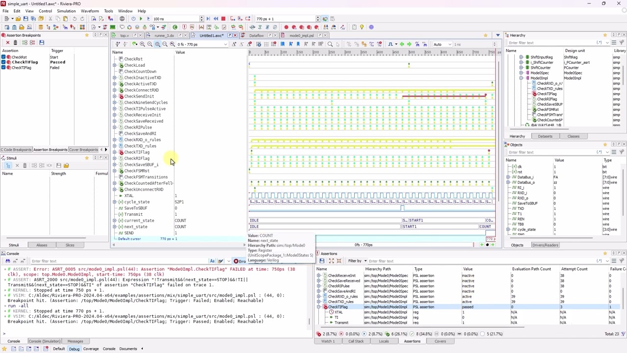
Task: Click the Zoom In icon in waveform toolbar
Action: coord(142,44)
